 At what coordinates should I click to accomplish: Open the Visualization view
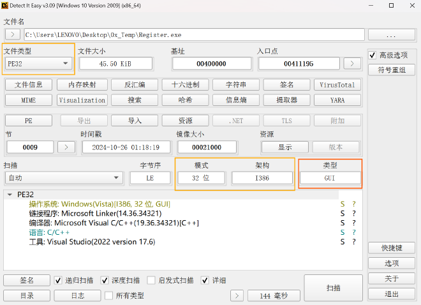click(x=82, y=100)
